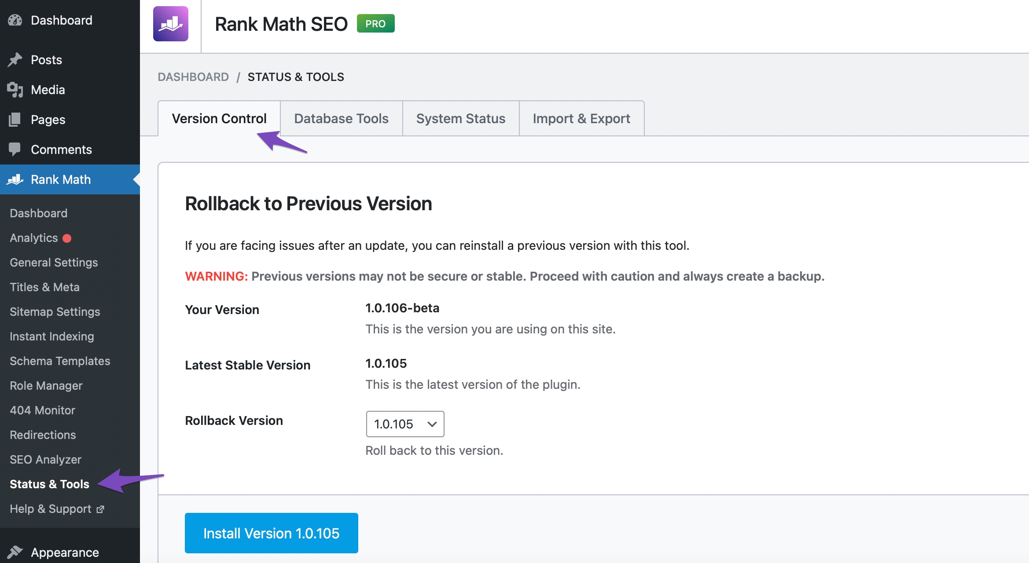1029x563 pixels.
Task: Open General Settings submenu item
Action: 54,263
